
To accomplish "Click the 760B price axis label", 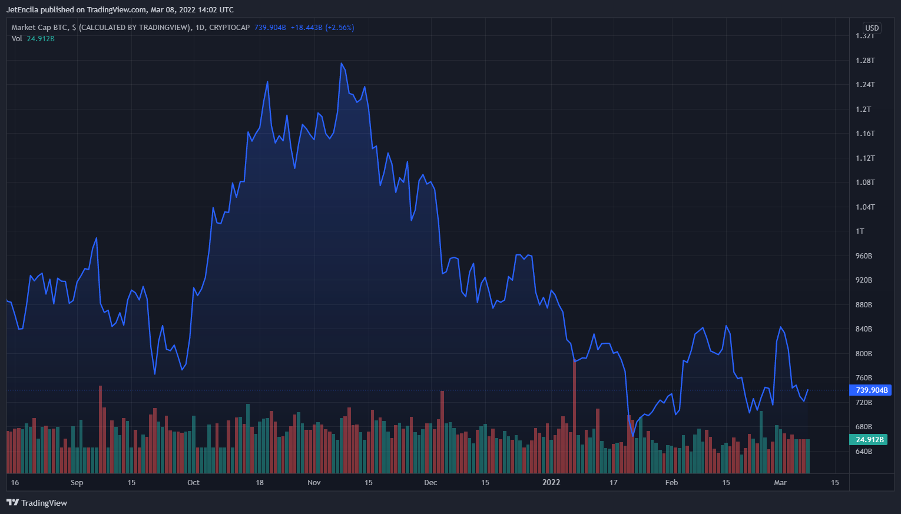I will point(864,377).
